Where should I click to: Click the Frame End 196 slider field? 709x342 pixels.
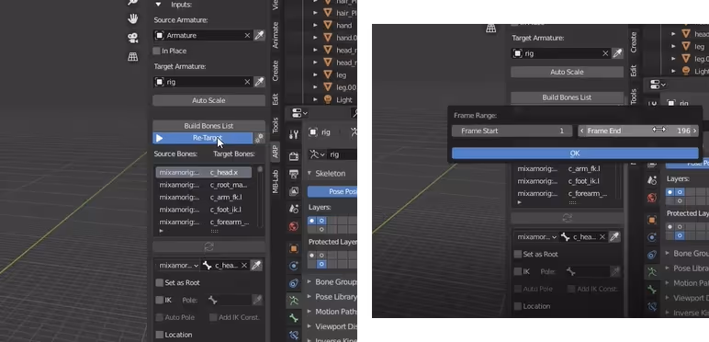[638, 131]
